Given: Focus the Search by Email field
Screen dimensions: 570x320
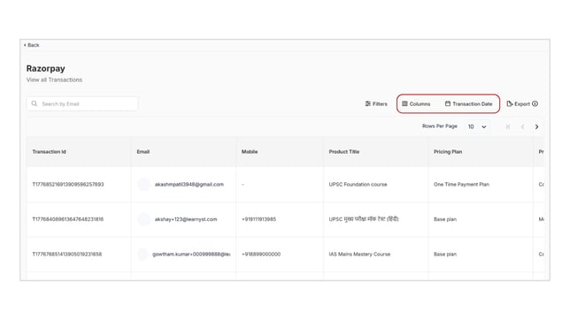Looking at the screenshot, I should (x=82, y=104).
